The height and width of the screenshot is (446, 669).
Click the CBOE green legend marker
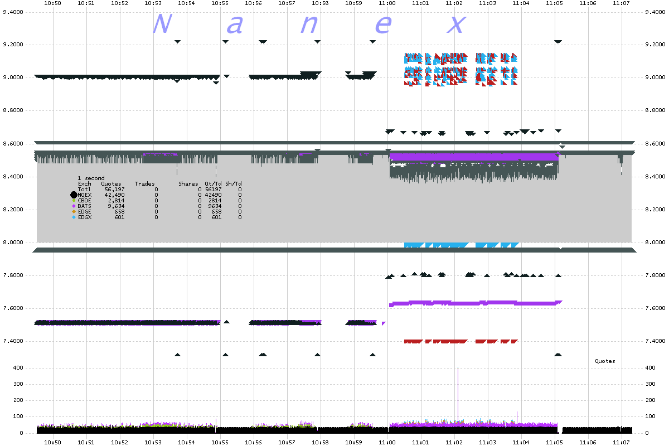click(x=74, y=200)
